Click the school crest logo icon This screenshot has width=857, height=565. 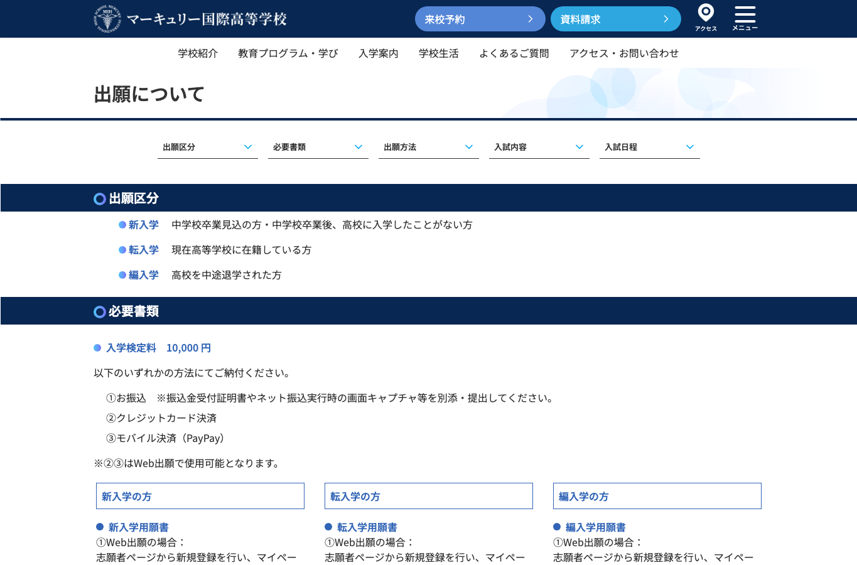107,19
